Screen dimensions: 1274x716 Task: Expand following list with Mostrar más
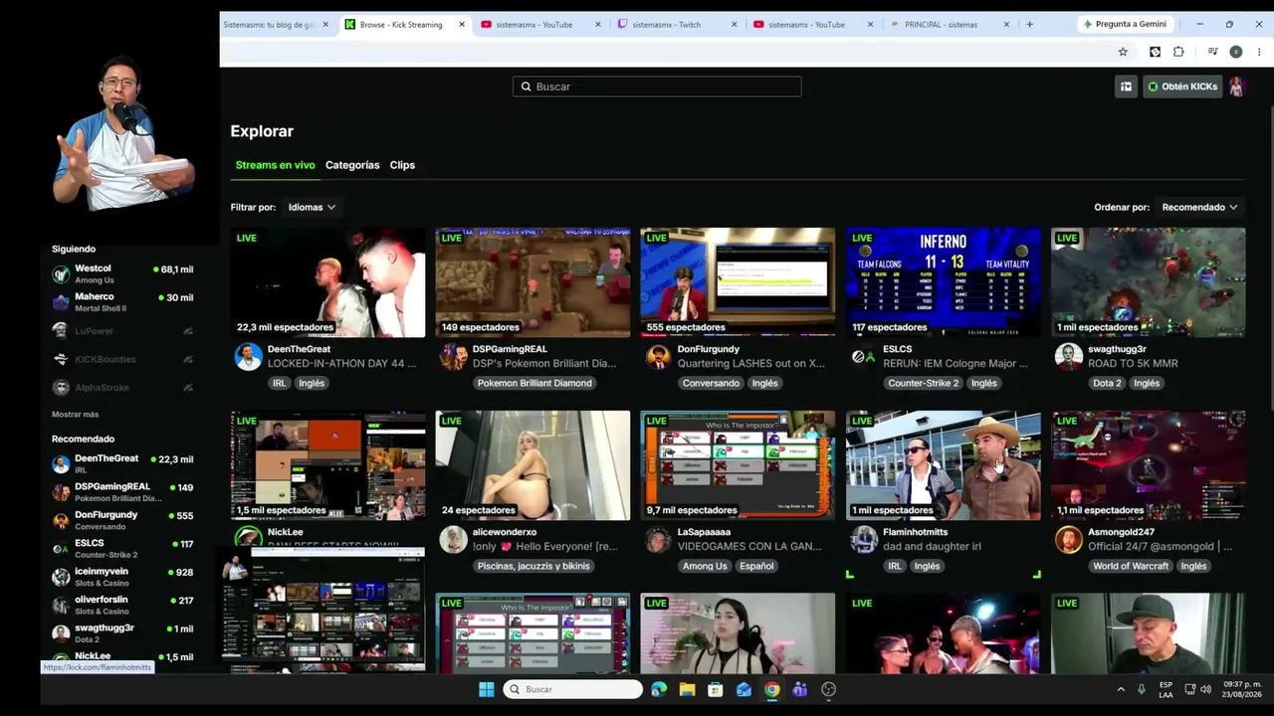point(76,414)
